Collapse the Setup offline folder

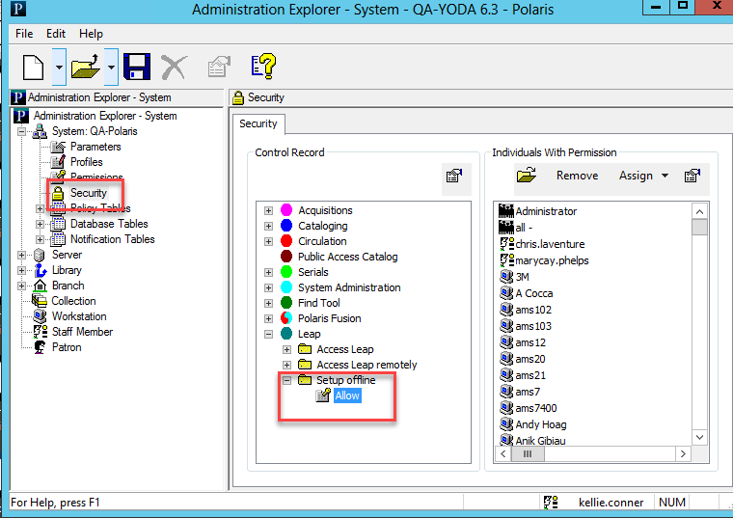click(287, 381)
